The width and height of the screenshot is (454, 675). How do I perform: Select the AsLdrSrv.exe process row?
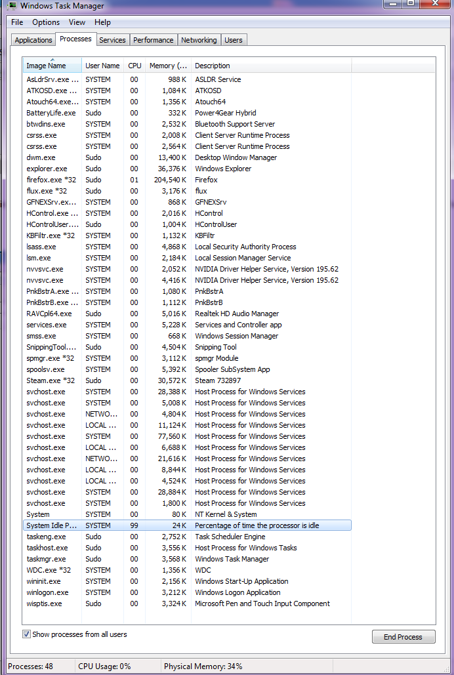[187, 79]
